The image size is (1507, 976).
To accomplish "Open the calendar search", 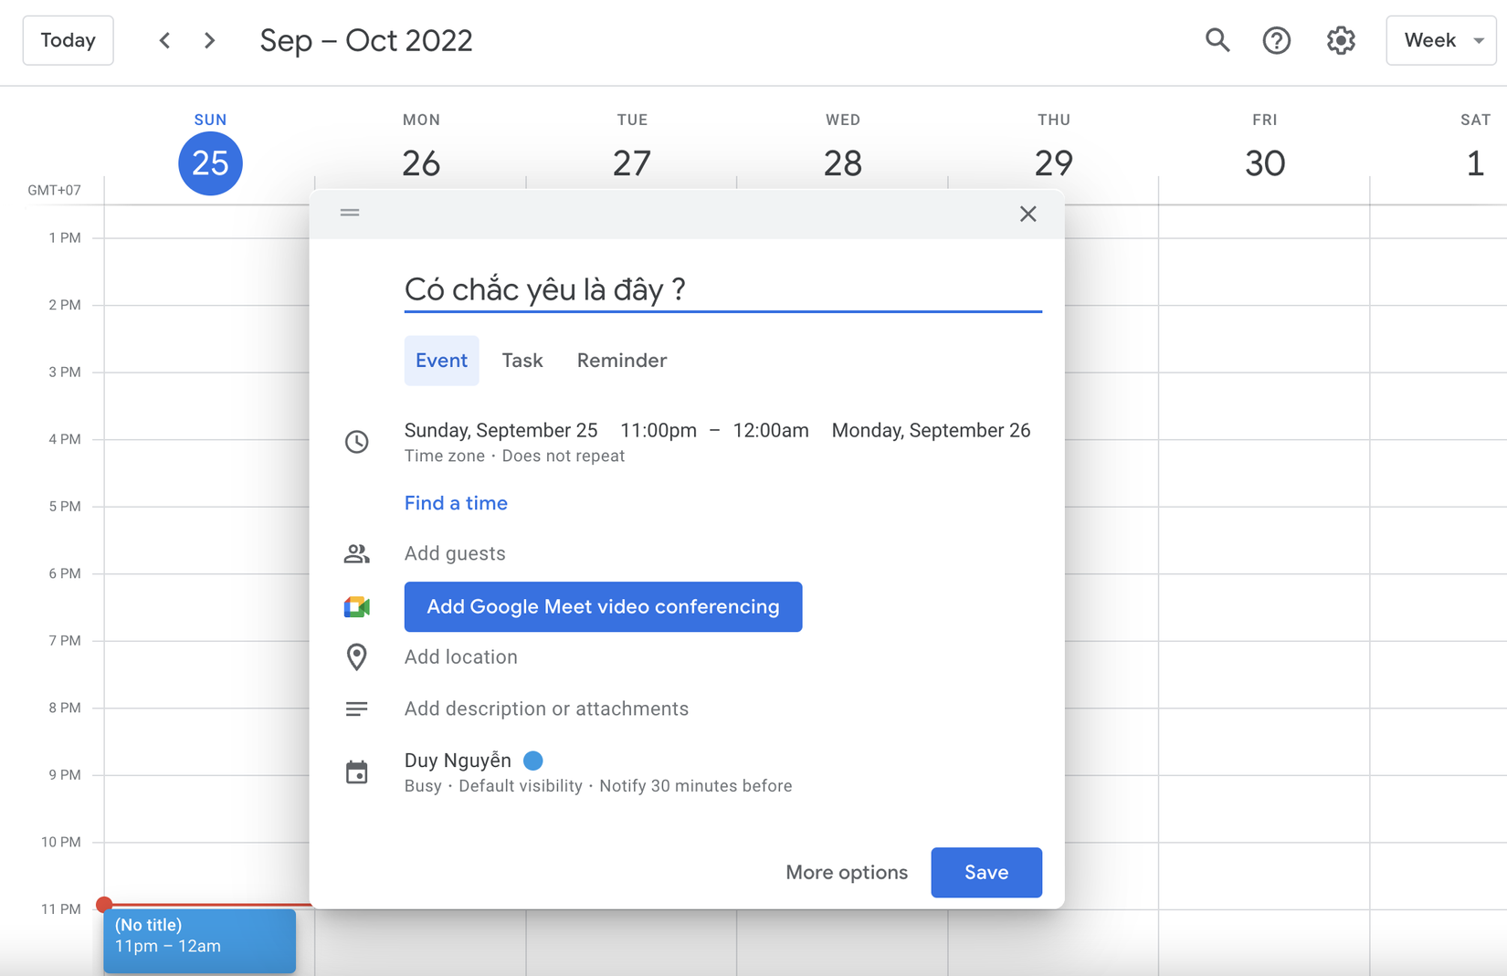I will [x=1217, y=40].
